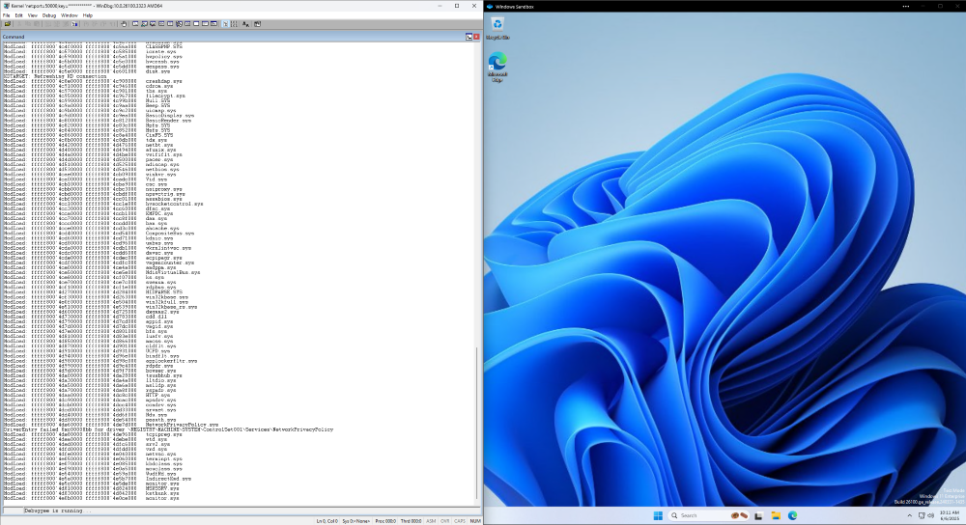Viewport: 966px width, 525px height.
Task: Click the Insert Breakpoint hand icon
Action: [x=124, y=24]
